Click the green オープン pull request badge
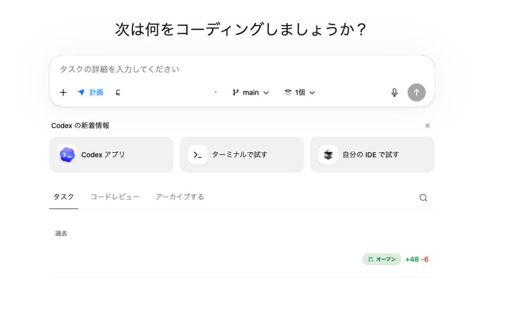The image size is (516, 310). (x=382, y=259)
